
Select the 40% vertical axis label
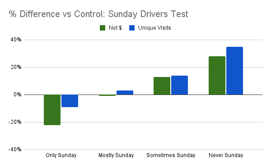click(16, 40)
